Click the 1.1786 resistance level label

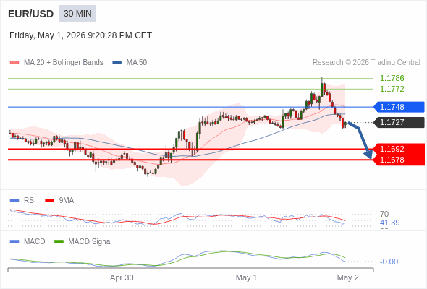coord(392,78)
